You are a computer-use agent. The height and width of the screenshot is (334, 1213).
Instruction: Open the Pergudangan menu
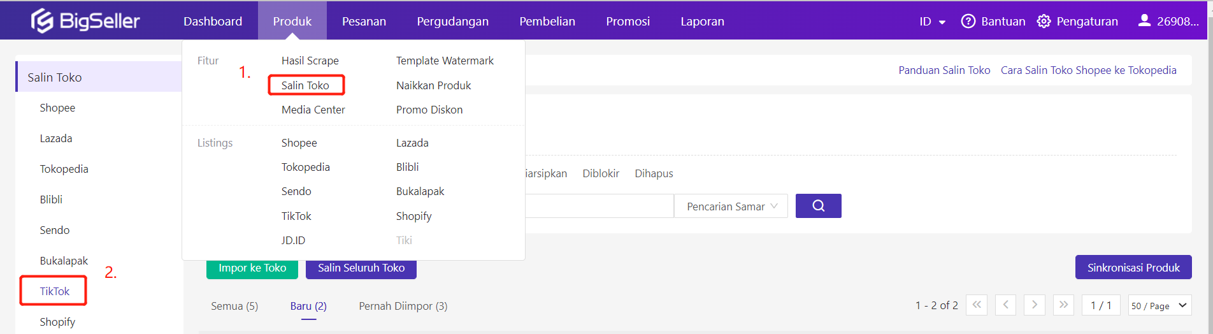[452, 21]
